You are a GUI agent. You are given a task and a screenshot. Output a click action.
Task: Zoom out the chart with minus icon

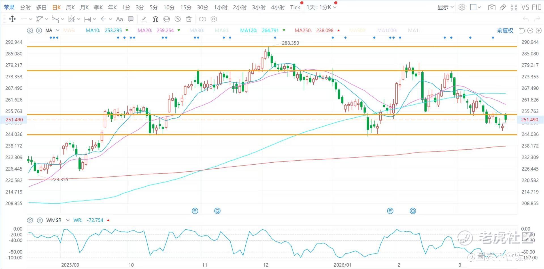pyautogui.click(x=530, y=31)
